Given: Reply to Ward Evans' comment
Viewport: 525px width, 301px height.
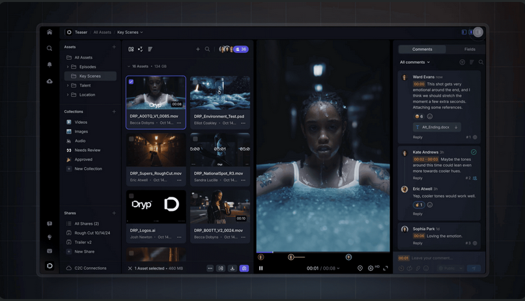Looking at the screenshot, I should (x=418, y=137).
